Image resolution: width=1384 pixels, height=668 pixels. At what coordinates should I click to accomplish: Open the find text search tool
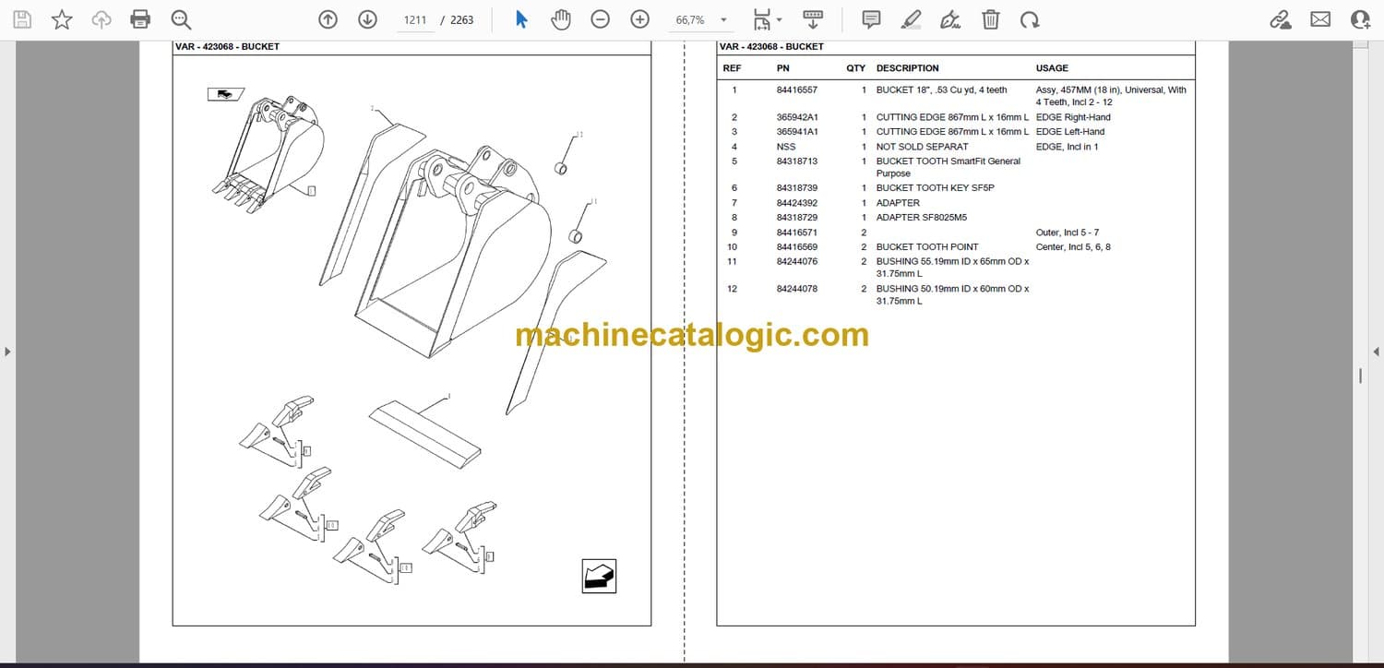click(x=181, y=19)
